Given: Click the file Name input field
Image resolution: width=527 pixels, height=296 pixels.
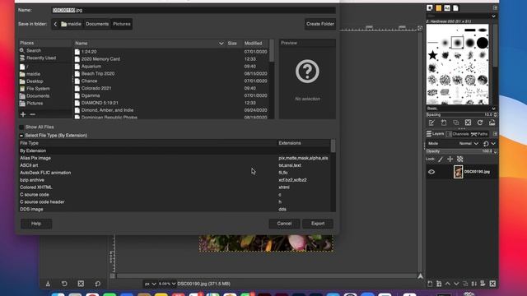Looking at the screenshot, I should click(x=194, y=10).
